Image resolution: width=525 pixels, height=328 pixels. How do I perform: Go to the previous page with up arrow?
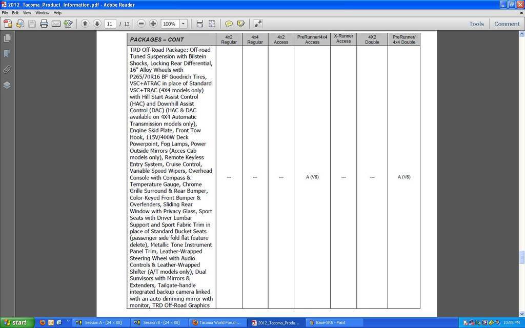(85, 24)
